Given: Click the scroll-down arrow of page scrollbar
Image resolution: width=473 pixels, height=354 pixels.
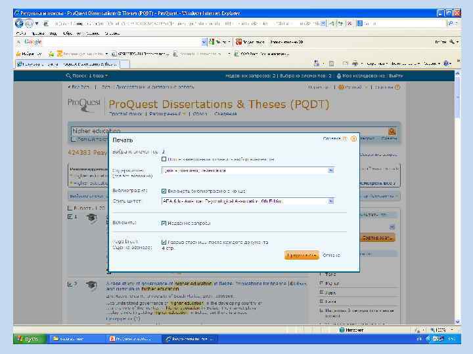Looking at the screenshot, I should coord(457,321).
